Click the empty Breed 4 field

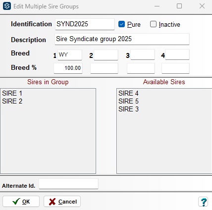[x=177, y=54]
